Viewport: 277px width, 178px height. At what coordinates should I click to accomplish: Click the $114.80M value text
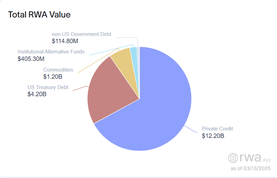click(65, 41)
